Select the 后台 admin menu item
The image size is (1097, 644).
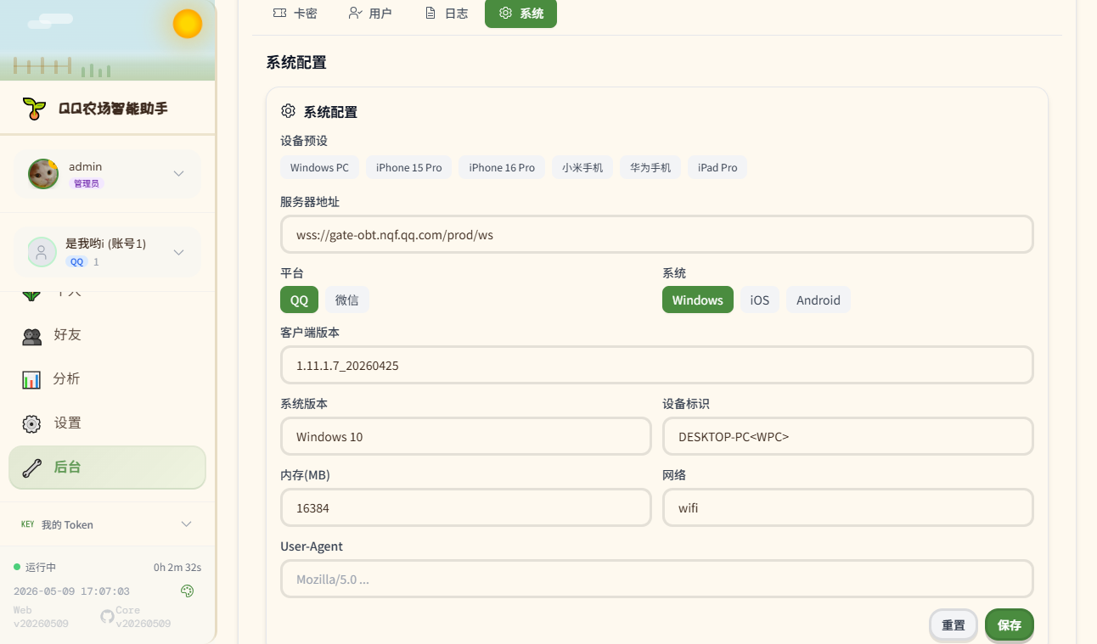[107, 468]
